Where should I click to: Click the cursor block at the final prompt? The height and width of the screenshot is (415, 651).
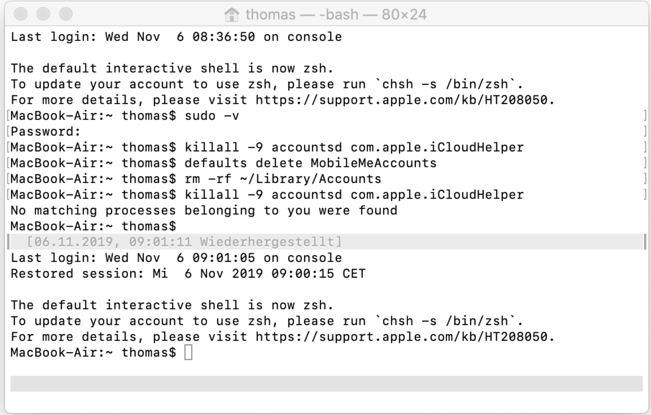click(188, 352)
